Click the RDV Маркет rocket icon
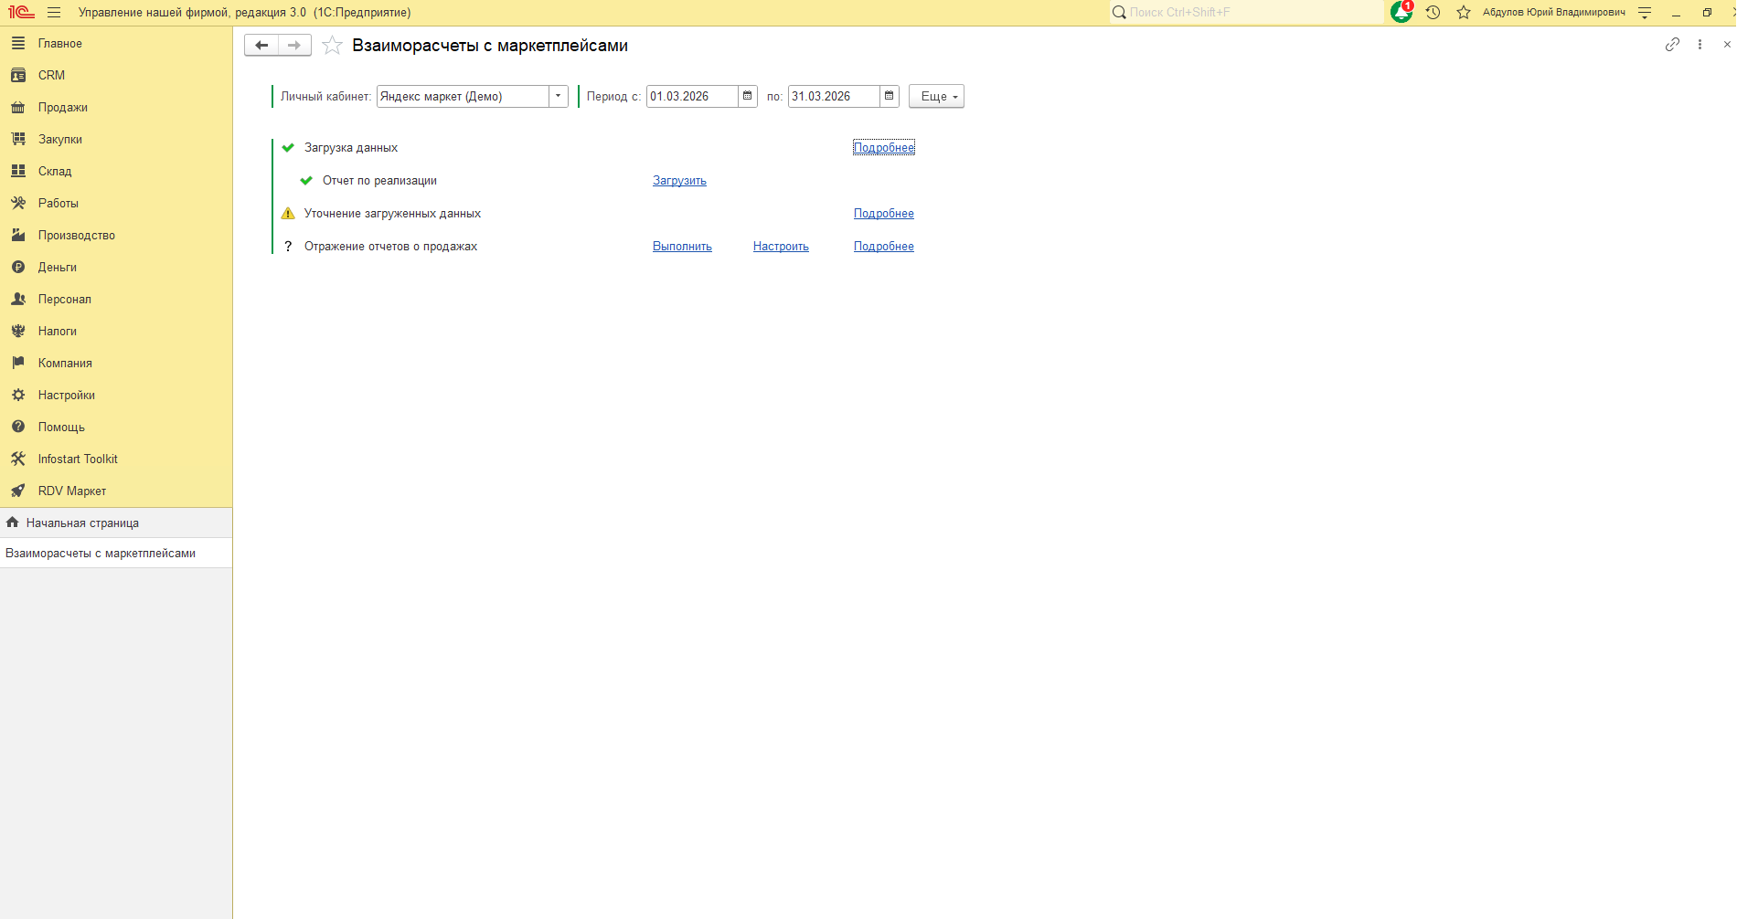This screenshot has height=919, width=1737. (x=18, y=491)
